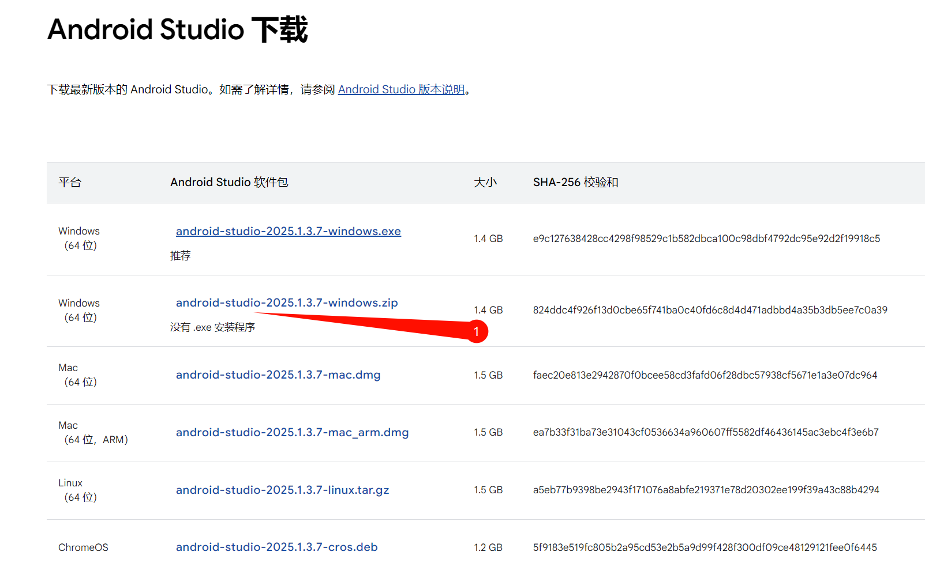The width and height of the screenshot is (925, 563).
Task: Click the 1.4 GB size in the windows.zip row
Action: [x=488, y=310]
